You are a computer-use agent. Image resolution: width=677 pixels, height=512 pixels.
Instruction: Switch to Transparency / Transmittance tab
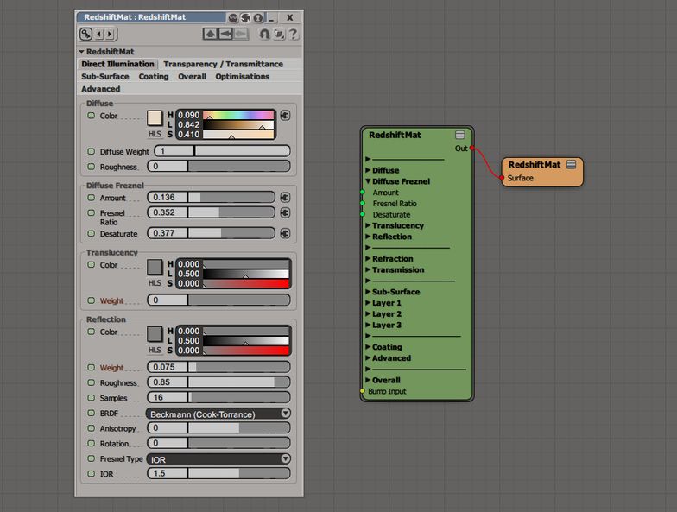[x=223, y=64]
